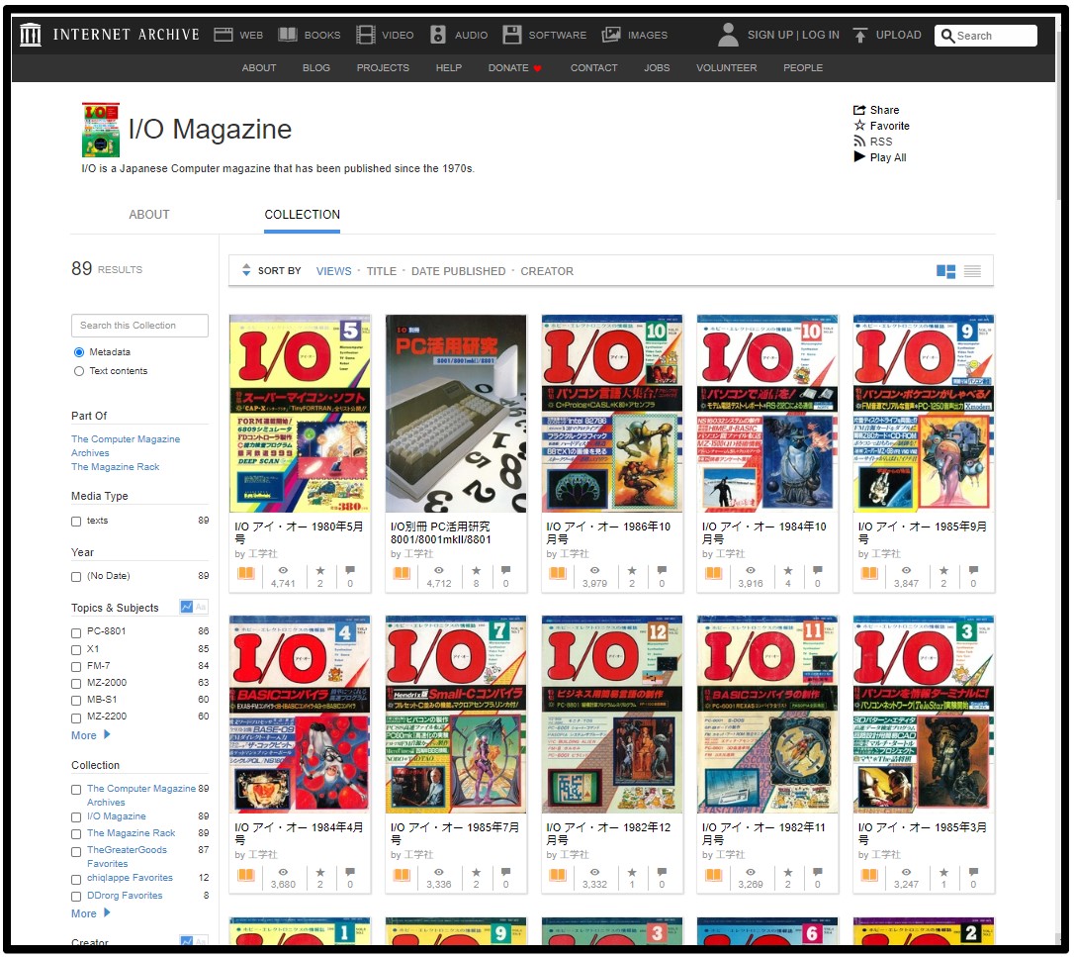1074x957 pixels.
Task: Open the PROJECTS menu item
Action: 383,68
